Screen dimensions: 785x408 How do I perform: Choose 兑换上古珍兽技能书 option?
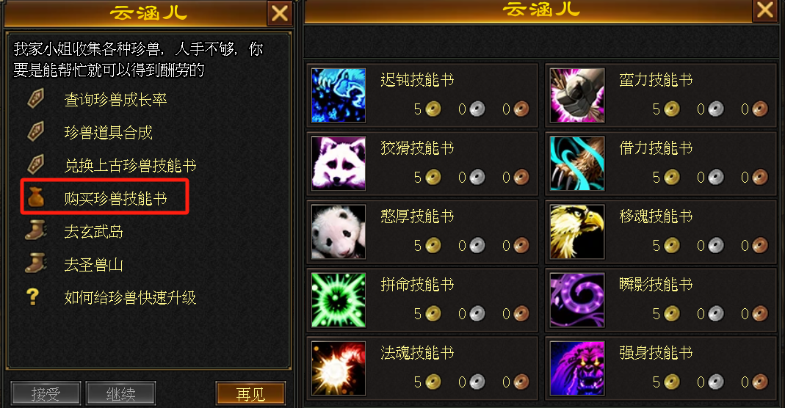click(130, 166)
